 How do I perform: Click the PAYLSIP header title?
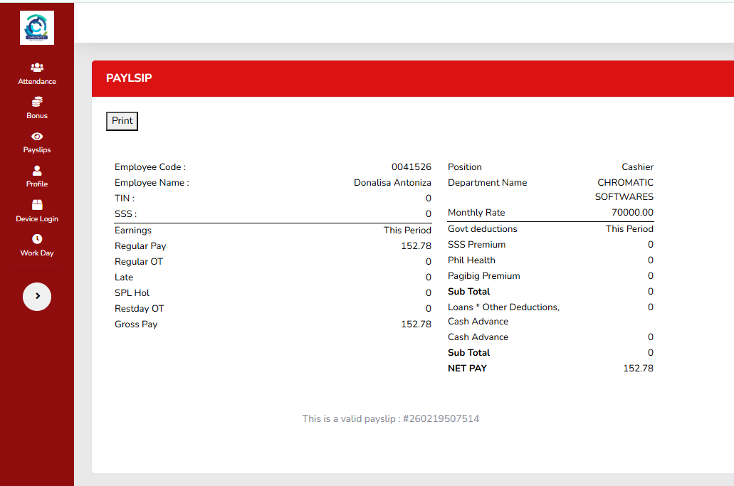pos(129,78)
